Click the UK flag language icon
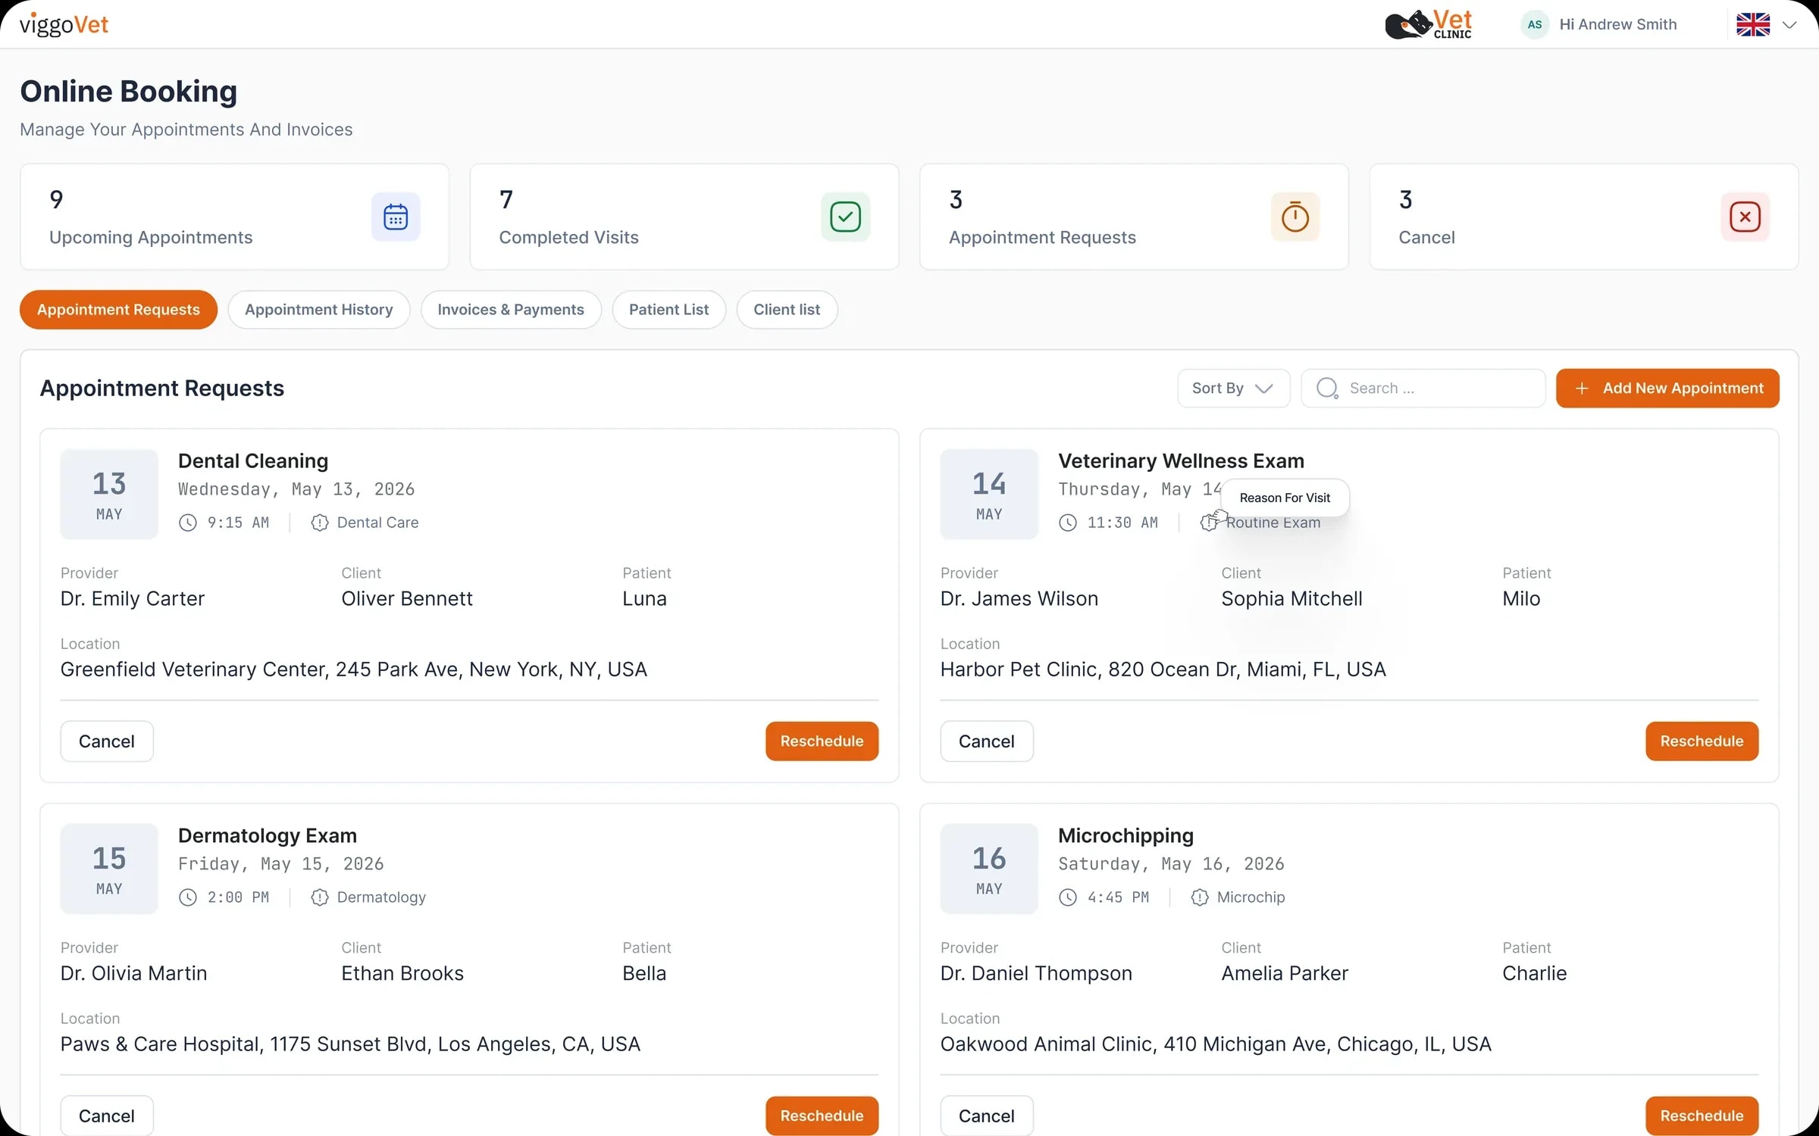 [x=1753, y=24]
